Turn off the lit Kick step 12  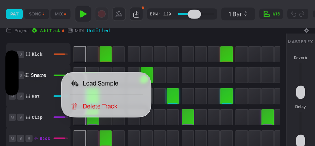point(227,54)
